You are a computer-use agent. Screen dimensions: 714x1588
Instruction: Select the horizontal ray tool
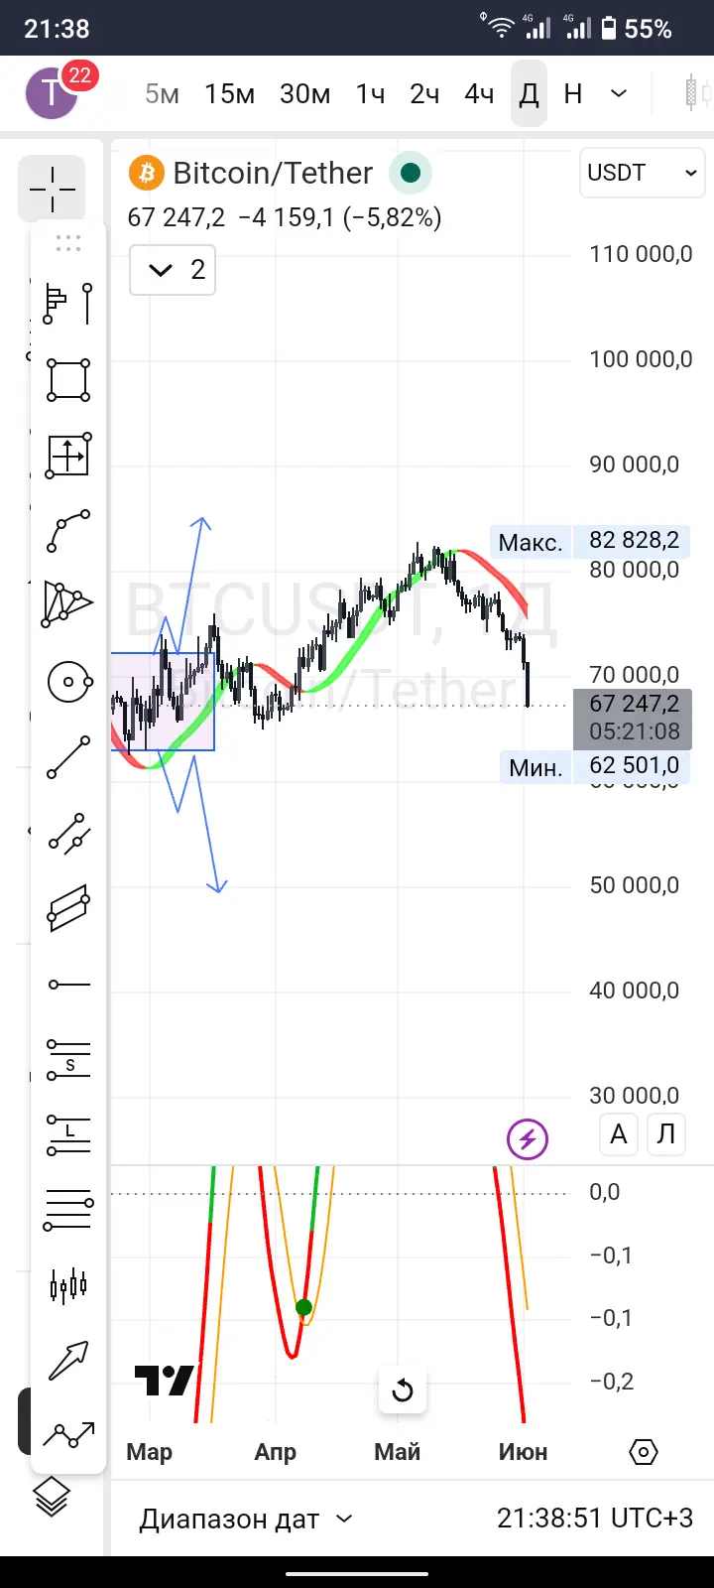[x=69, y=985]
